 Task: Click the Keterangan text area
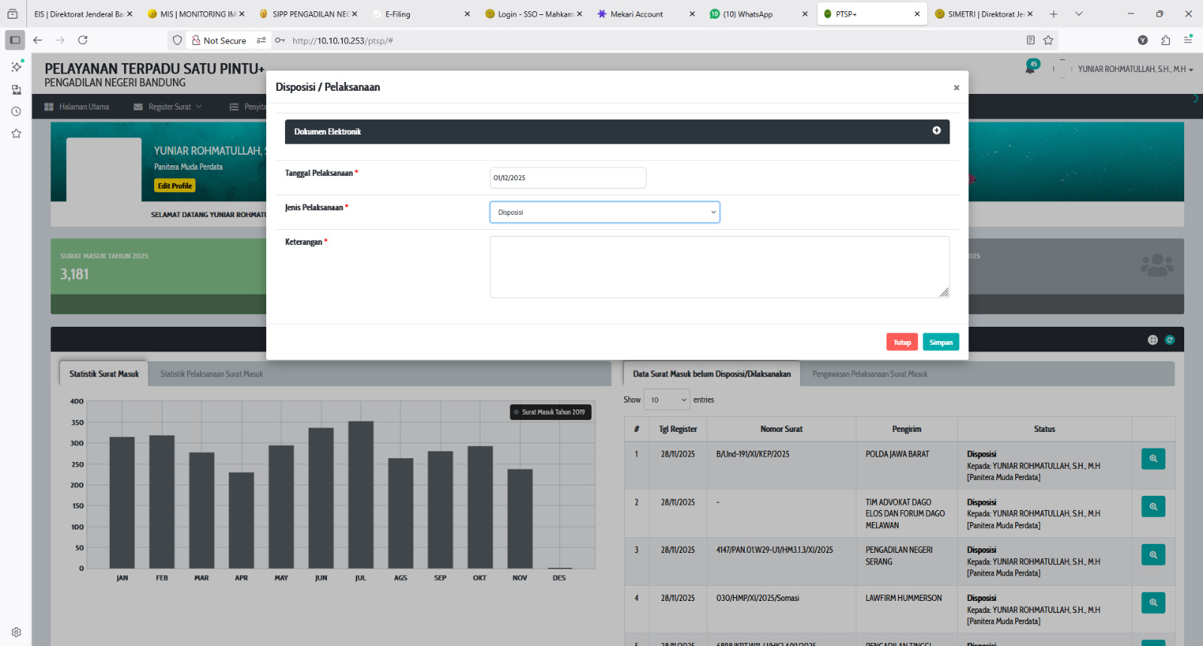[719, 267]
